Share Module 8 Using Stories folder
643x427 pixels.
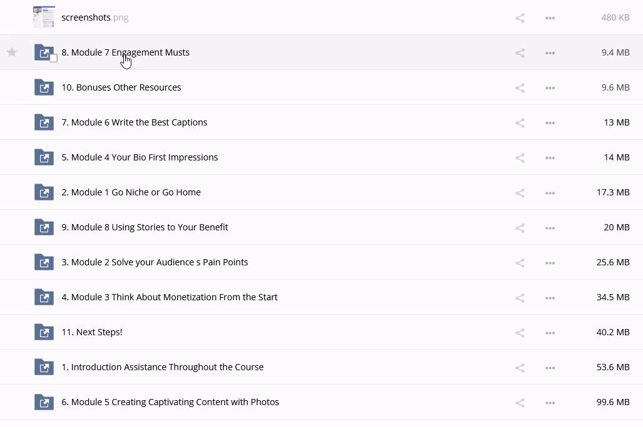(x=520, y=228)
